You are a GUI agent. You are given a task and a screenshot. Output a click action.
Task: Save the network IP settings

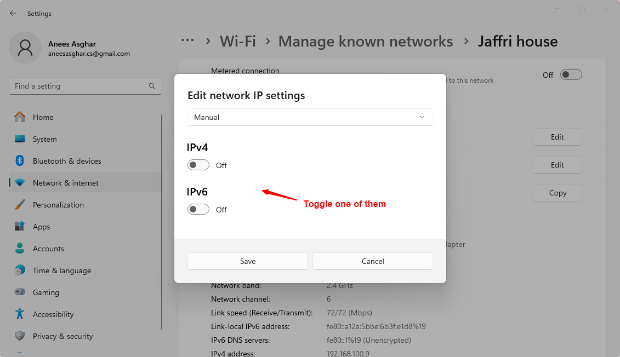pyautogui.click(x=247, y=261)
